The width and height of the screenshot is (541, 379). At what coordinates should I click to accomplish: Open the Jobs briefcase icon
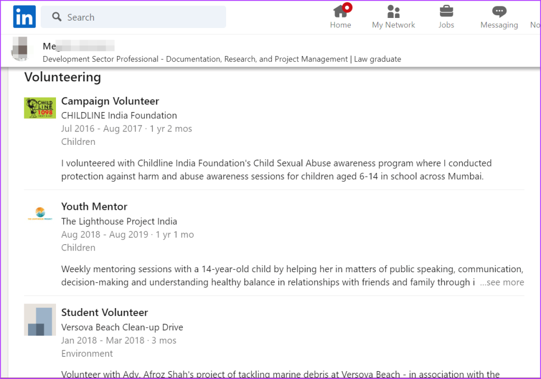(446, 12)
